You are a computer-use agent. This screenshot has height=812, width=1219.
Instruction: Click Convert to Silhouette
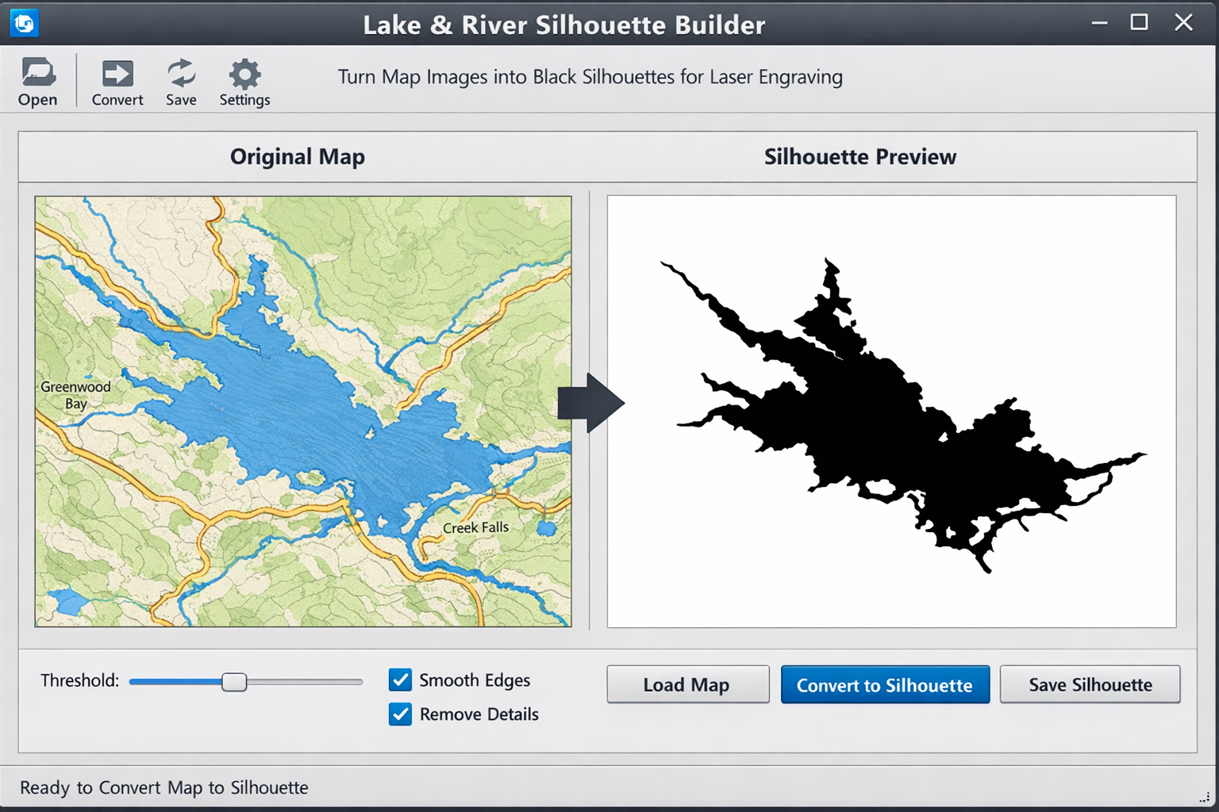885,684
